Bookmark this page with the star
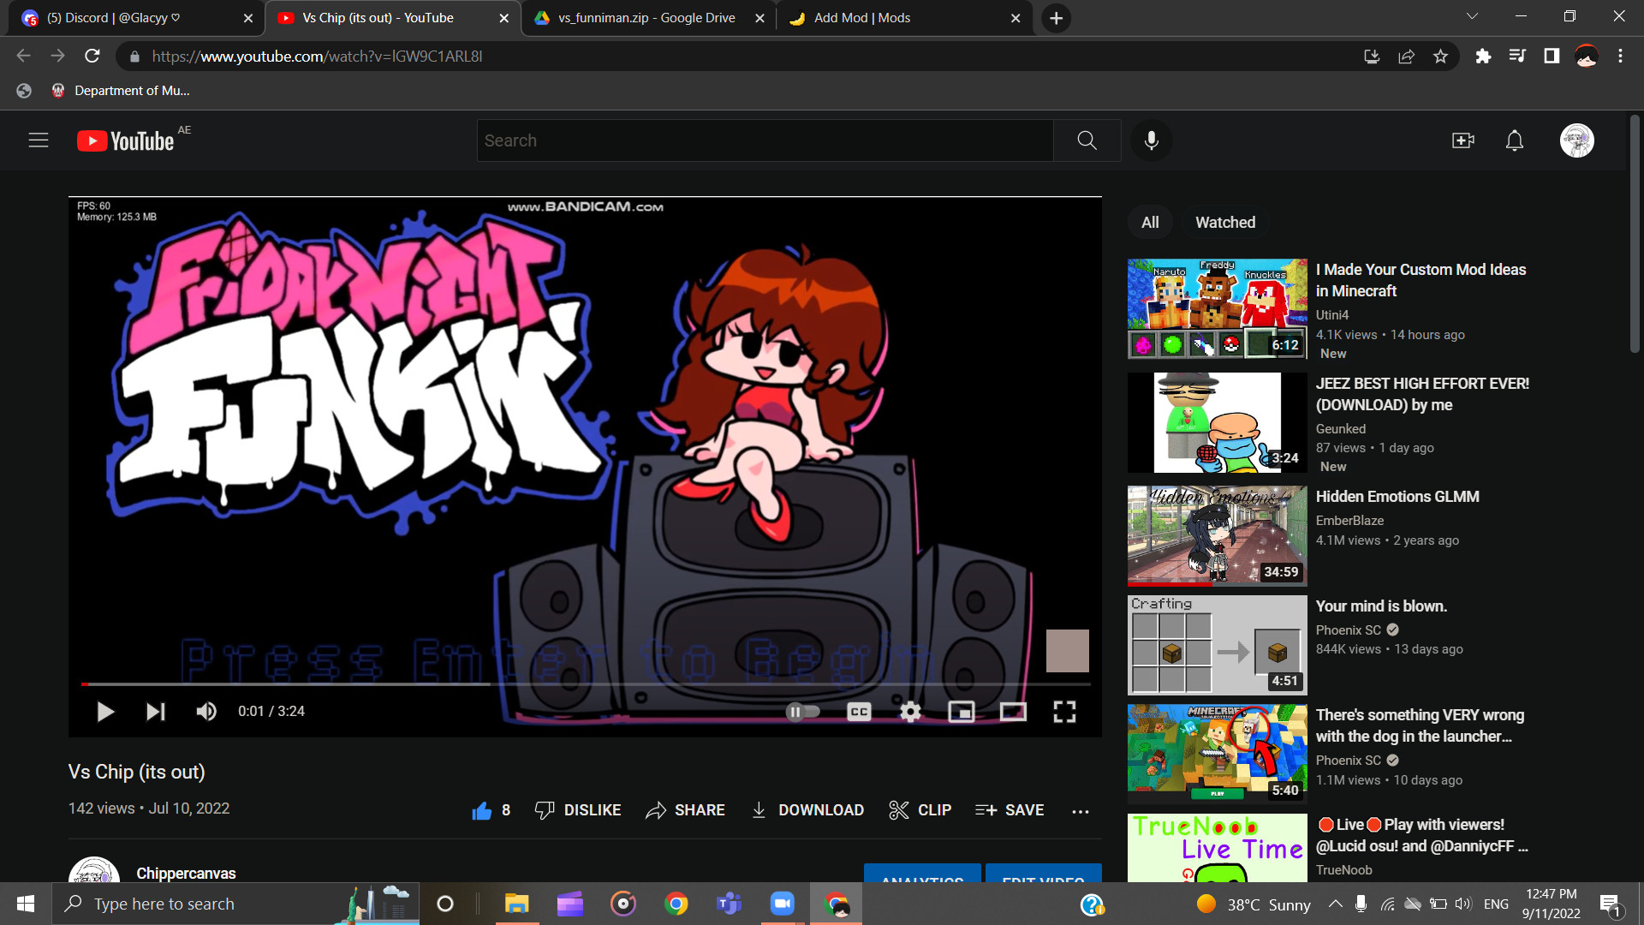Viewport: 1644px width, 925px height. point(1440,57)
